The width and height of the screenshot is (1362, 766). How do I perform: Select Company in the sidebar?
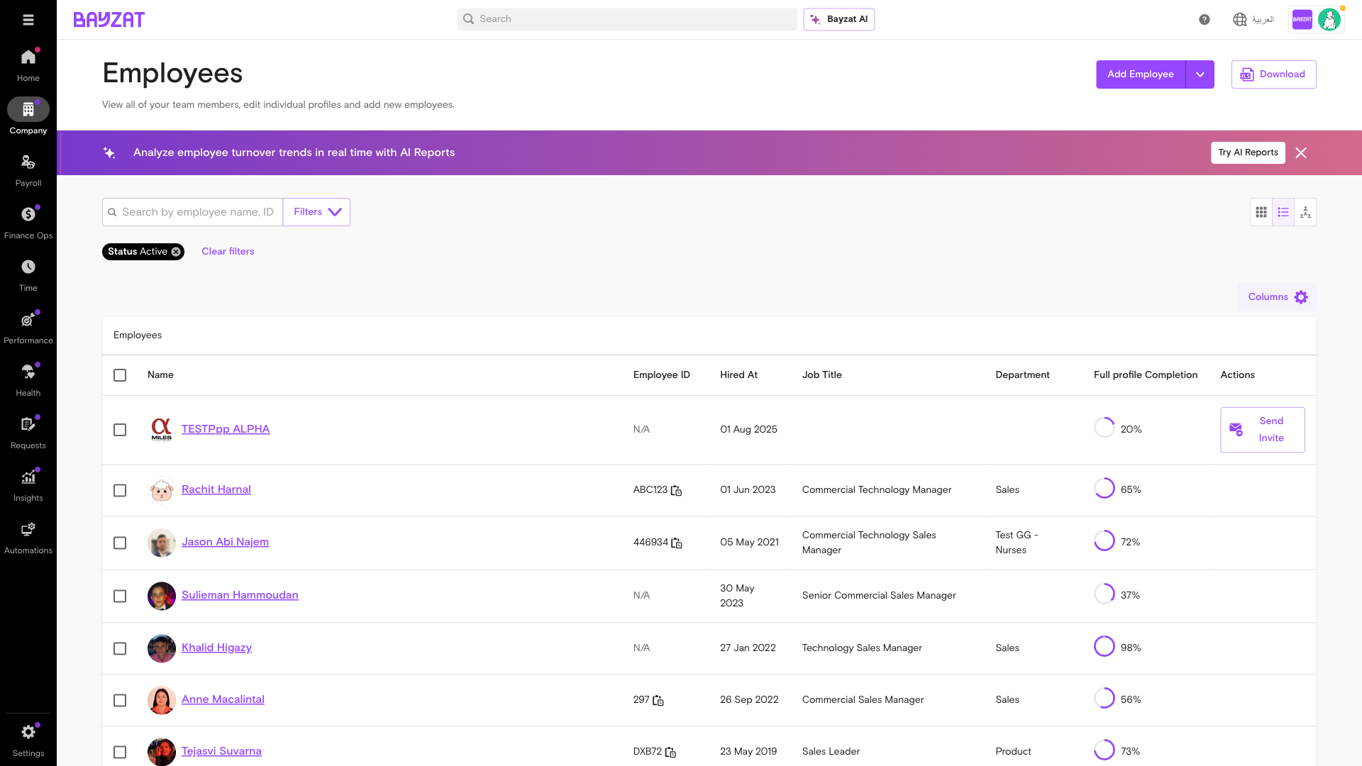(x=28, y=118)
